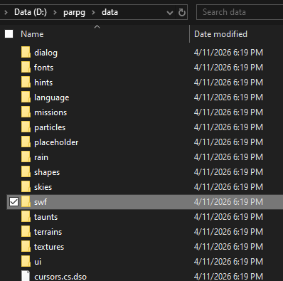Uncheck the swf folder checkbox

point(14,202)
